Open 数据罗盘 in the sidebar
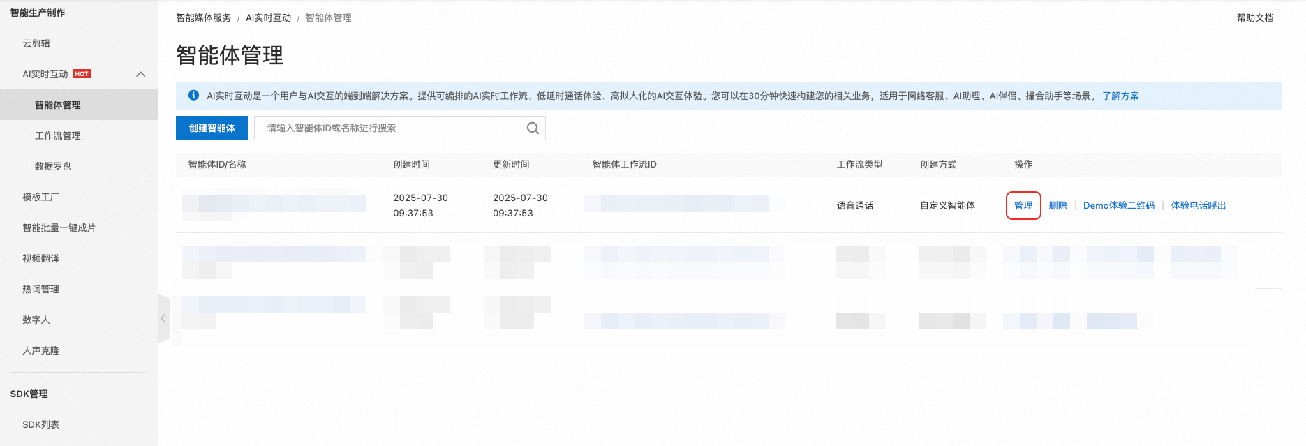The width and height of the screenshot is (1306, 446). point(53,166)
